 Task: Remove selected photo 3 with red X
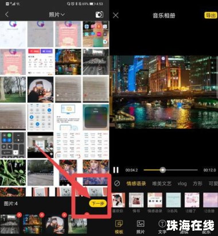click(64, 215)
